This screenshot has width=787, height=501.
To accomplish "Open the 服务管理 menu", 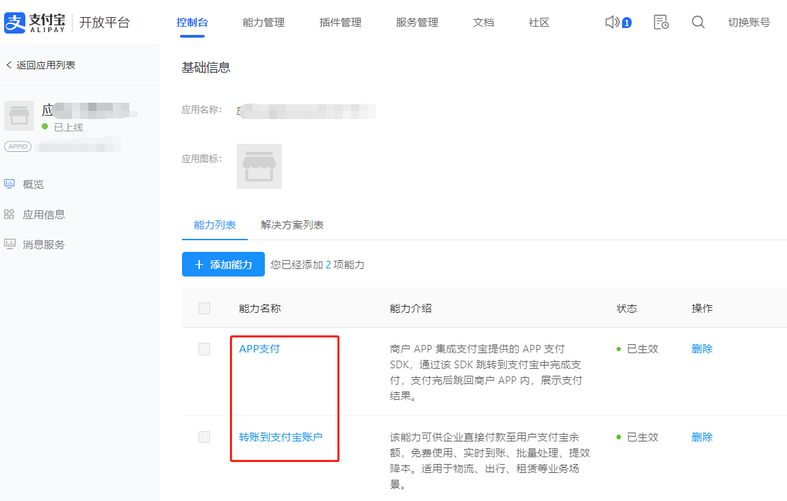I will 417,23.
